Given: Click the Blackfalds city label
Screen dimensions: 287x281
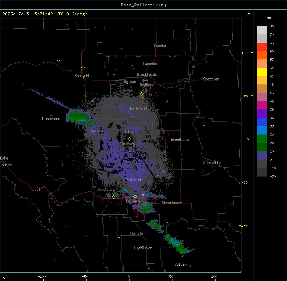Looking at the screenshot, I should [x=147, y=74].
